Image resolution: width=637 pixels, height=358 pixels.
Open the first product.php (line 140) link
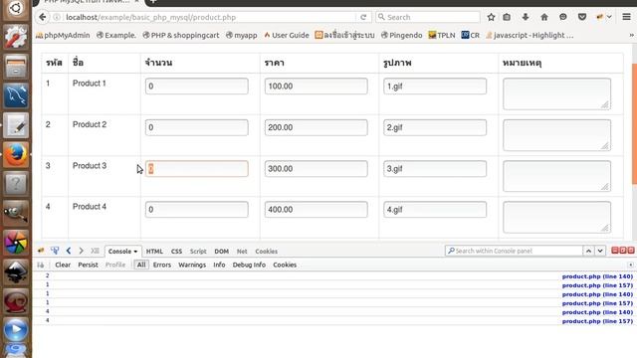[597, 276]
